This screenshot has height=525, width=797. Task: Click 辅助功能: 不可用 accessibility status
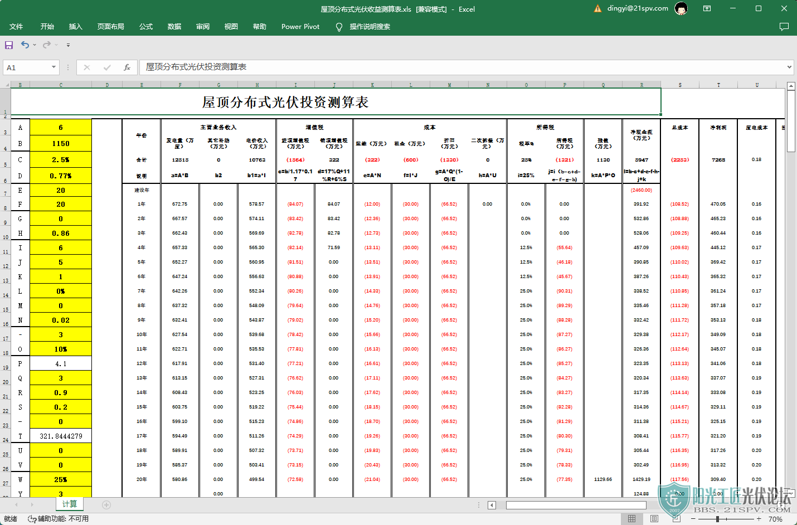pos(59,519)
